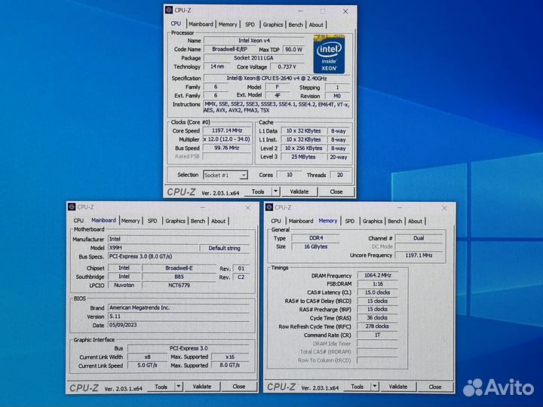Click motherboard Model field 'X99H'
The width and height of the screenshot is (543, 407).
tap(152, 248)
